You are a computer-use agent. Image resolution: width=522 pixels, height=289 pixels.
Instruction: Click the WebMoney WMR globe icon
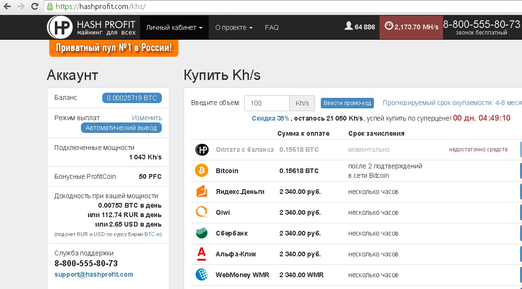202,275
